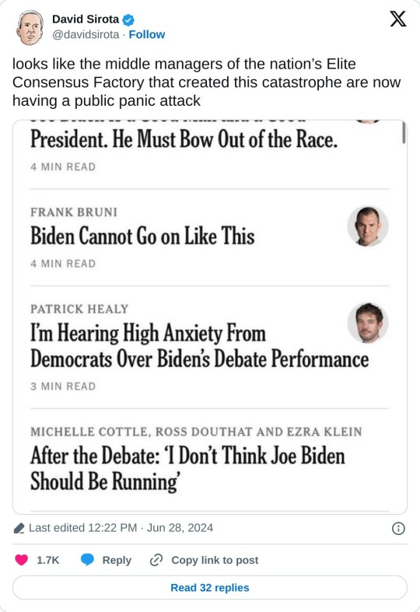Click the blue verified badge

128,19
